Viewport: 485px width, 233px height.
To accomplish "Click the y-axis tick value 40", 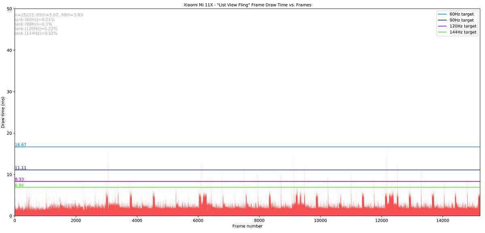I will tap(10, 50).
